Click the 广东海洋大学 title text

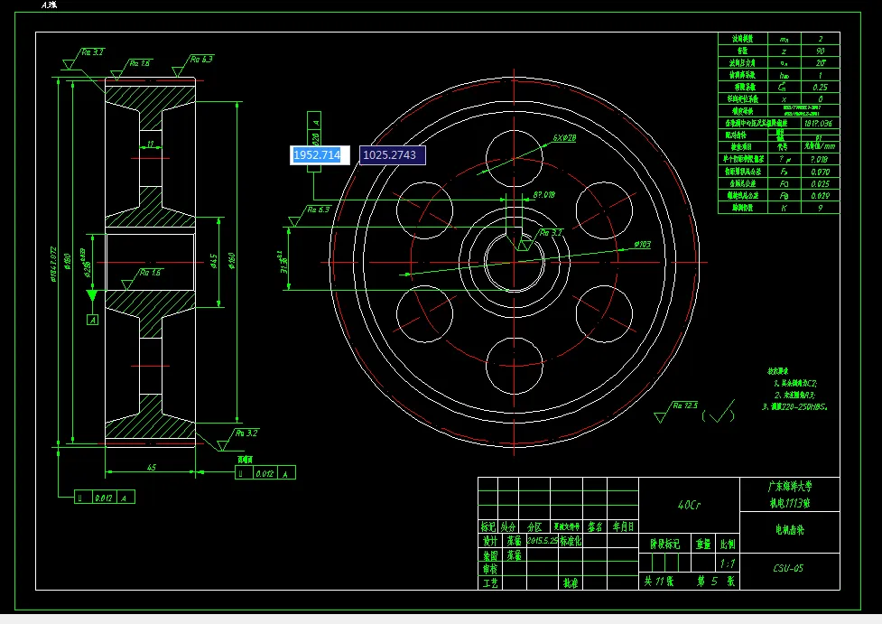790,486
